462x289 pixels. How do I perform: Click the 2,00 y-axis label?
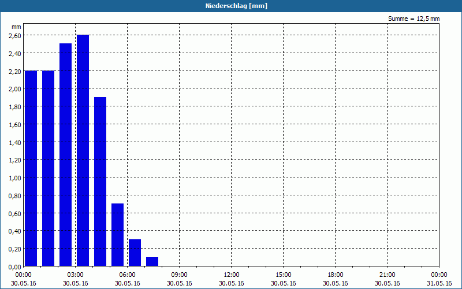(15, 89)
